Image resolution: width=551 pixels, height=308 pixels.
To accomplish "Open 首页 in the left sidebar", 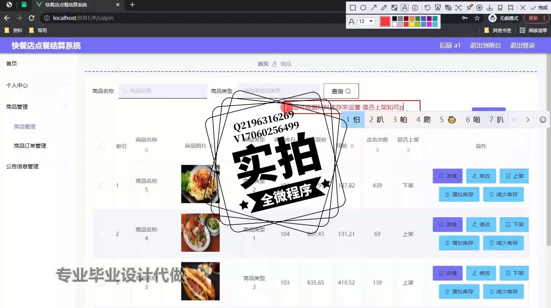I will (11, 64).
